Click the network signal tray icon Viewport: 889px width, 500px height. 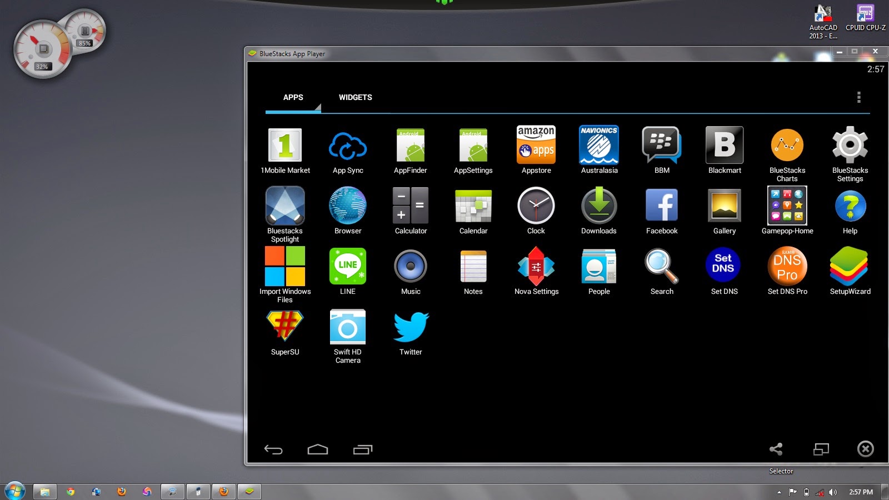(820, 492)
